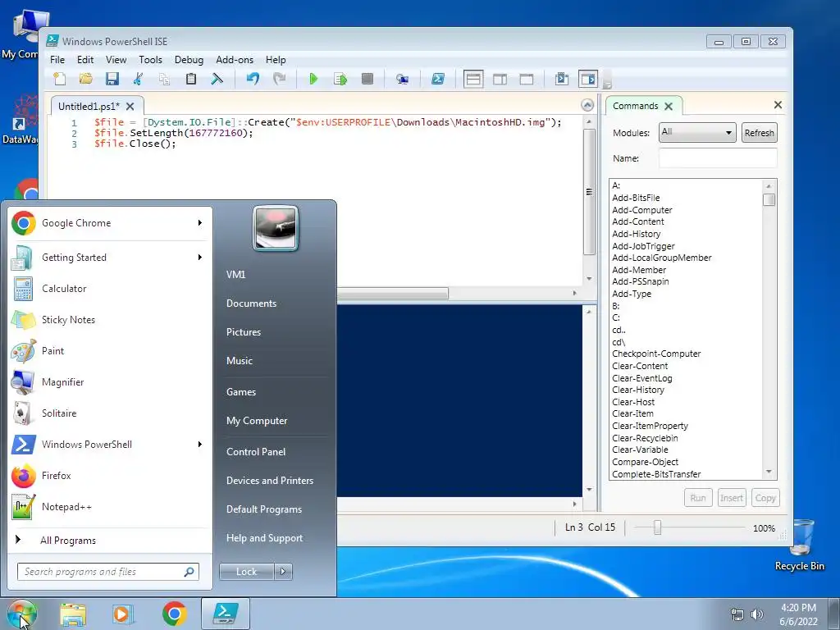Open New Remote PowerShell Tab icon
This screenshot has width=840, height=630.
coord(402,80)
